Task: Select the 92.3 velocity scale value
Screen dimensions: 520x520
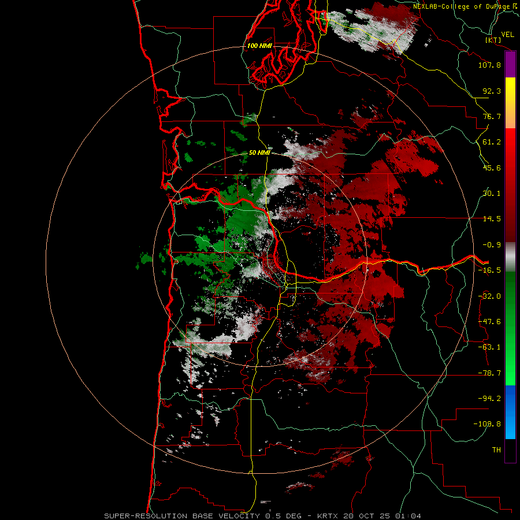Action: 492,91
